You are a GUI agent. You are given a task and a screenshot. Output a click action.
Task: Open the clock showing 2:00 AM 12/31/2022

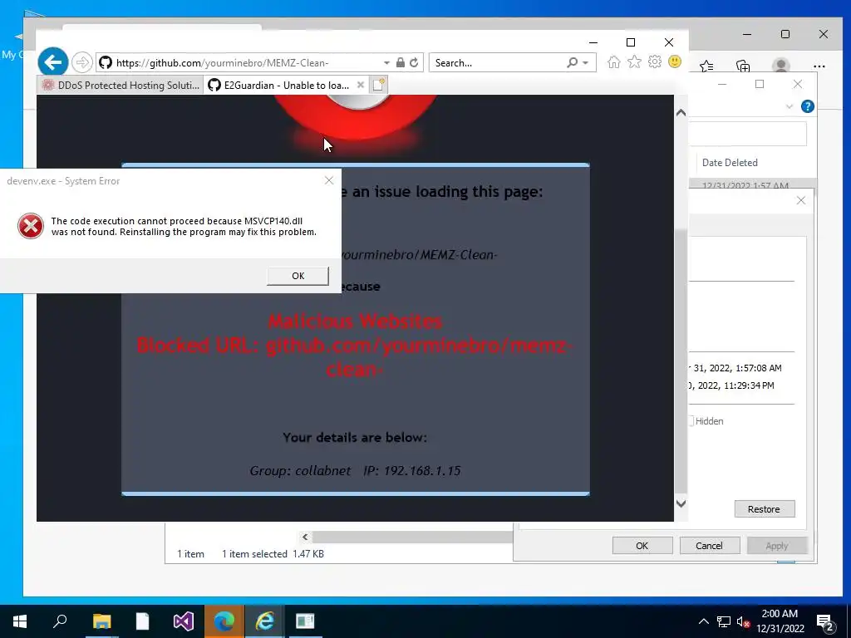coord(780,621)
